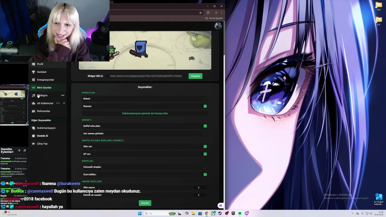The width and height of the screenshot is (386, 217).
Task: Click the Sadakat trophy icon in sidebar
Action: [33, 72]
